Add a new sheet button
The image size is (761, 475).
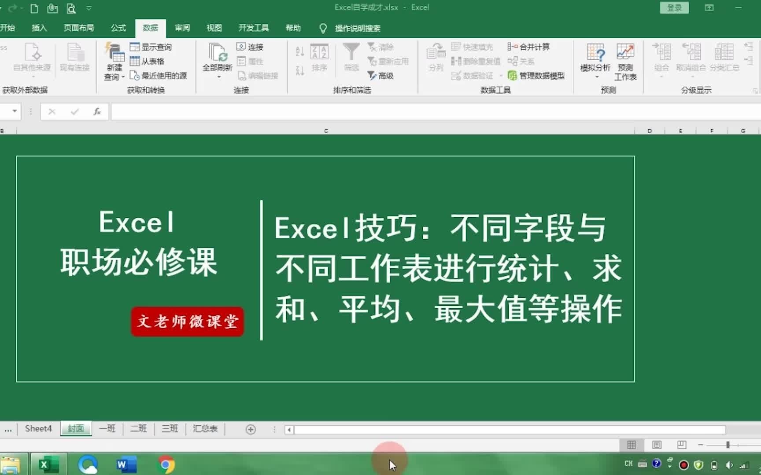coord(251,430)
